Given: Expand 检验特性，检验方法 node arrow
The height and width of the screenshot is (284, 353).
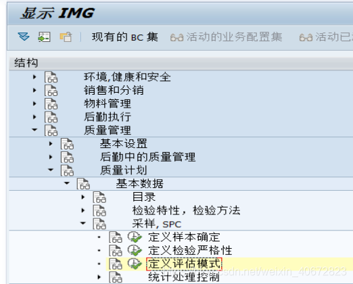Looking at the screenshot, I should tap(83, 210).
